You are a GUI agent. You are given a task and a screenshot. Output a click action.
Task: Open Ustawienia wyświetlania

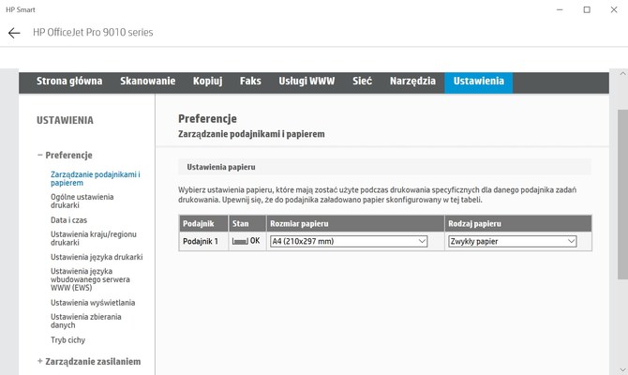click(93, 303)
